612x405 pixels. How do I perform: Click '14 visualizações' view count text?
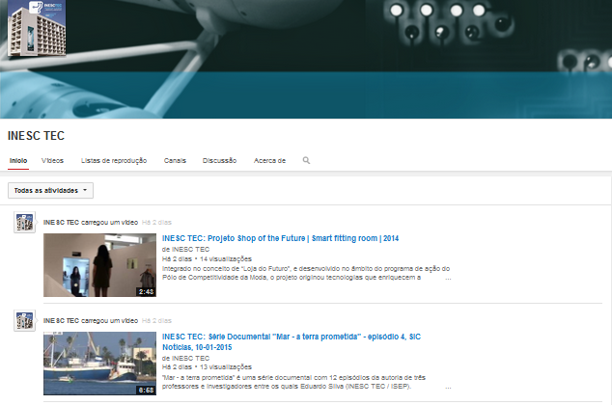[x=226, y=258]
